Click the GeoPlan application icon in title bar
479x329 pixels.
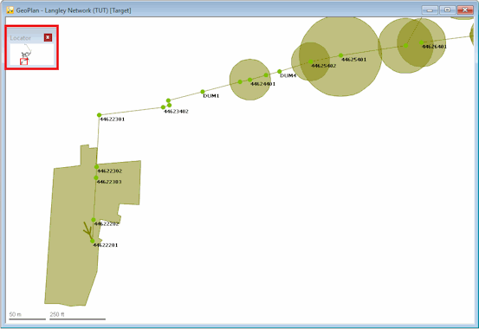[10, 10]
